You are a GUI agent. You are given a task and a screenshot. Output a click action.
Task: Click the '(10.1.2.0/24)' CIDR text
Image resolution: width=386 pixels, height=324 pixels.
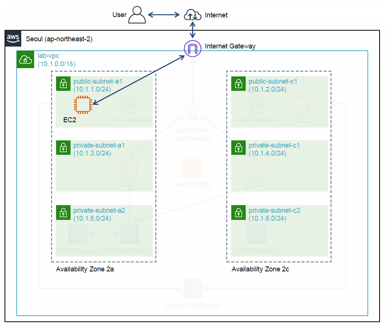268,89
